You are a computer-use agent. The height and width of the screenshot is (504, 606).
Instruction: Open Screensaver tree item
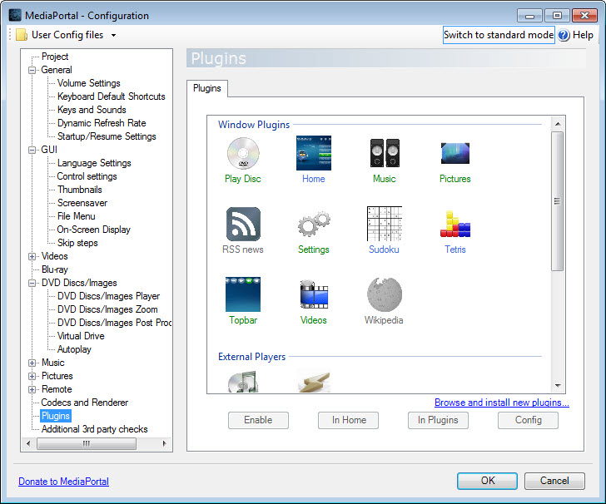tap(82, 203)
